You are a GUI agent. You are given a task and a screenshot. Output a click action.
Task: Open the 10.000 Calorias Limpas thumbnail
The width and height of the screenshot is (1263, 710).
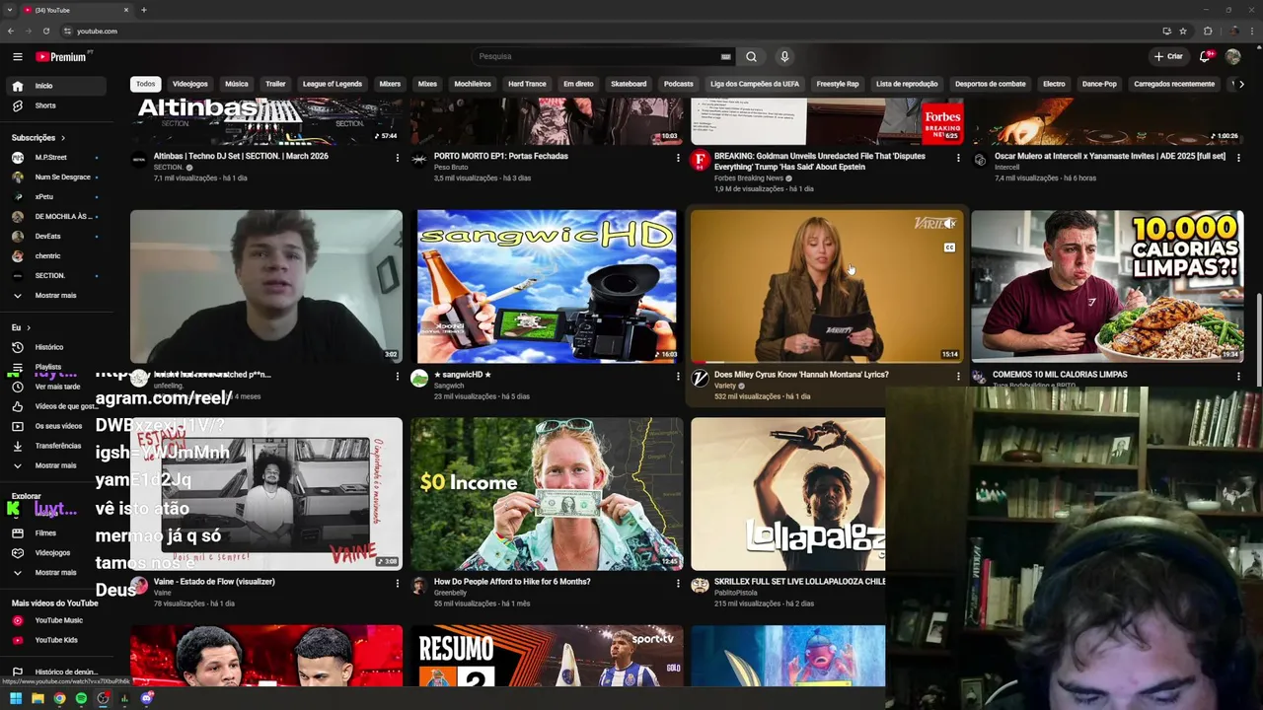pos(1107,286)
